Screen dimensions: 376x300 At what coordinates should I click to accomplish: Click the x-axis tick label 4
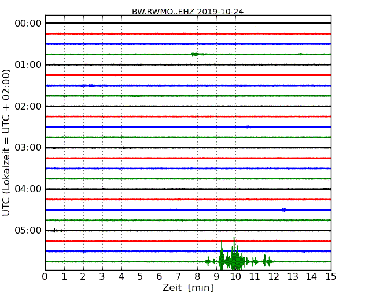coord(121,277)
